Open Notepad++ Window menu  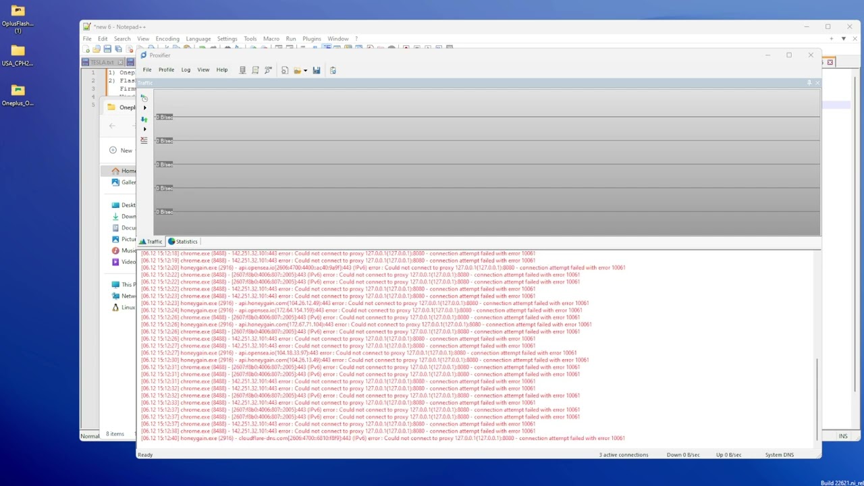coord(338,38)
